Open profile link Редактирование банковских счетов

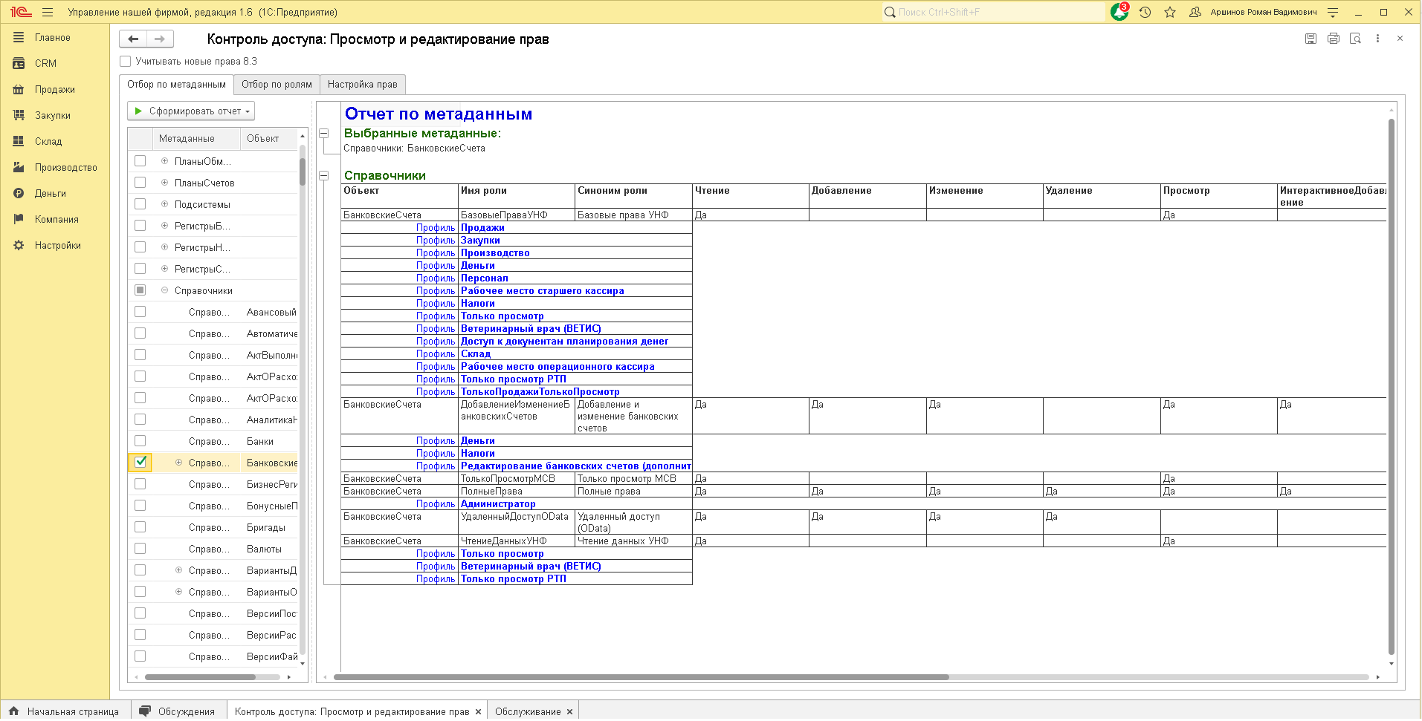click(576, 466)
